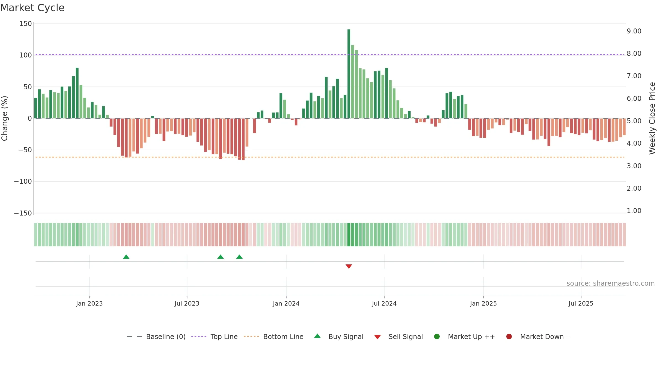Screen dimensions: 664x373
Task: Click the Jul 2023 axis label
Action: click(187, 304)
